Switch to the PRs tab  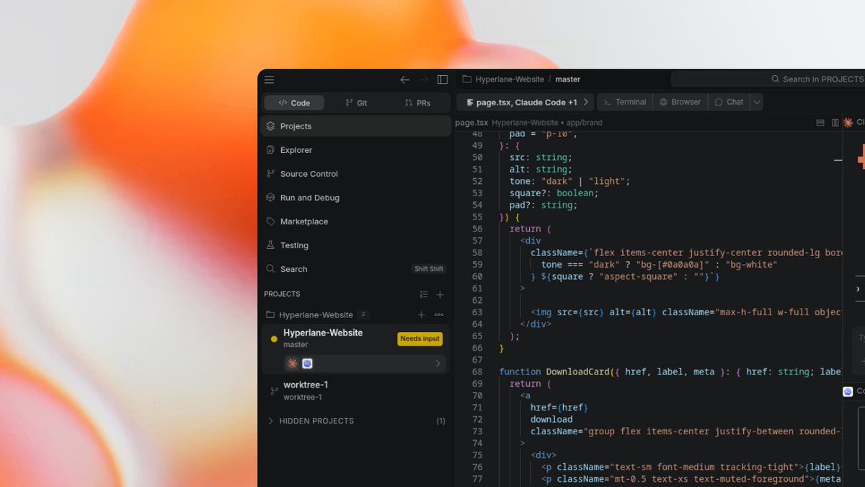tap(417, 102)
